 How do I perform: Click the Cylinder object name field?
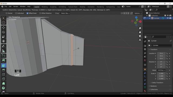coord(162,45)
